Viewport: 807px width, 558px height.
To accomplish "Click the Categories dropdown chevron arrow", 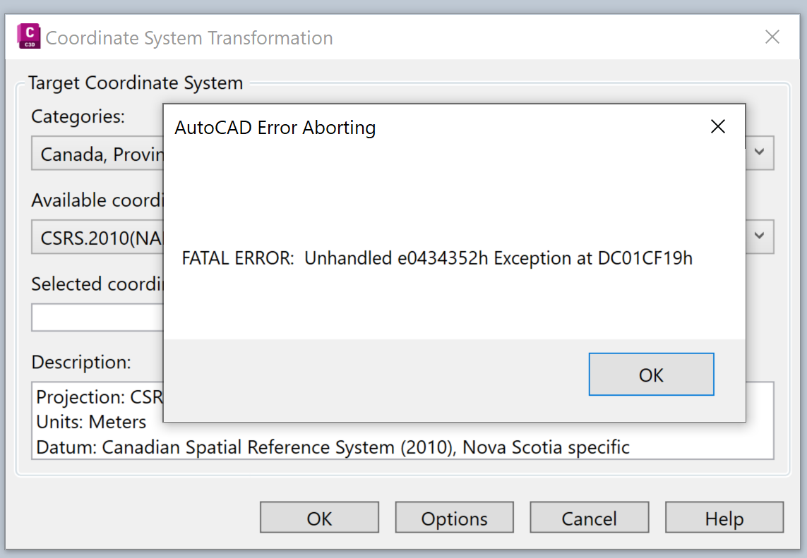I will coord(760,152).
